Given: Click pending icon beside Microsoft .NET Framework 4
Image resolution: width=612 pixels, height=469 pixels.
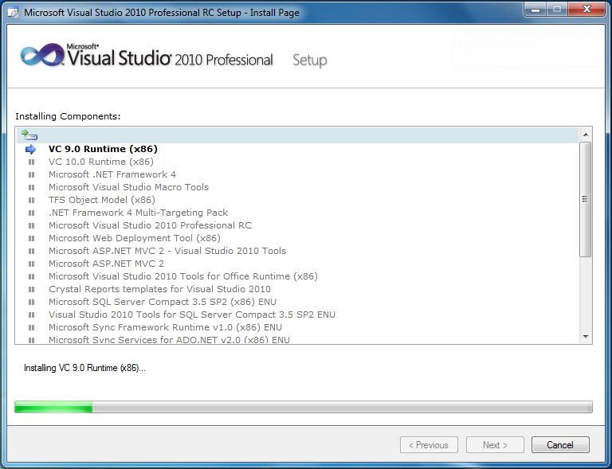Looking at the screenshot, I should [x=32, y=174].
